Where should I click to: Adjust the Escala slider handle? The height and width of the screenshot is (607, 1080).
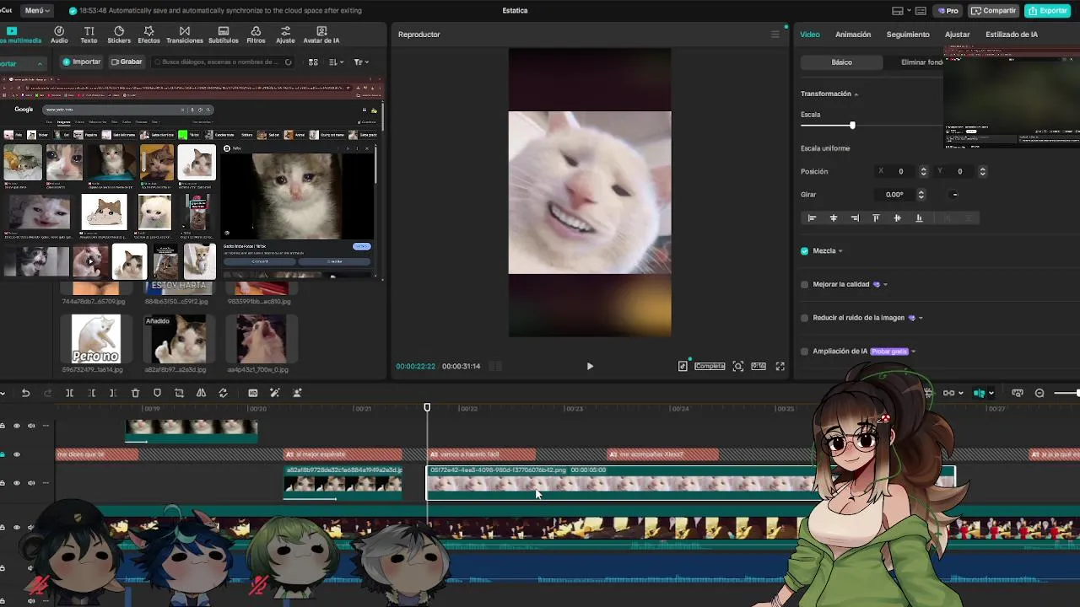point(852,126)
